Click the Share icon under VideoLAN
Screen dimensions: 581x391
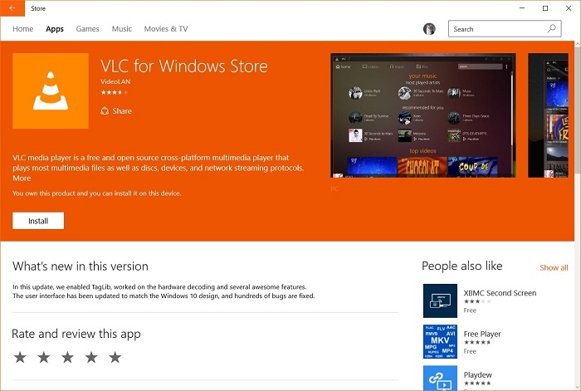pyautogui.click(x=105, y=110)
